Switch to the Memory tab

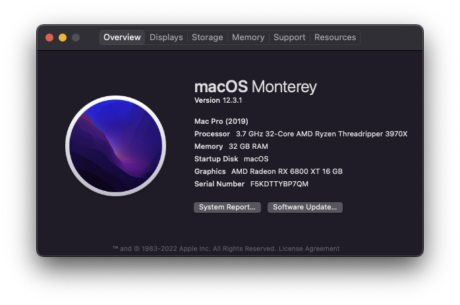[x=248, y=38]
